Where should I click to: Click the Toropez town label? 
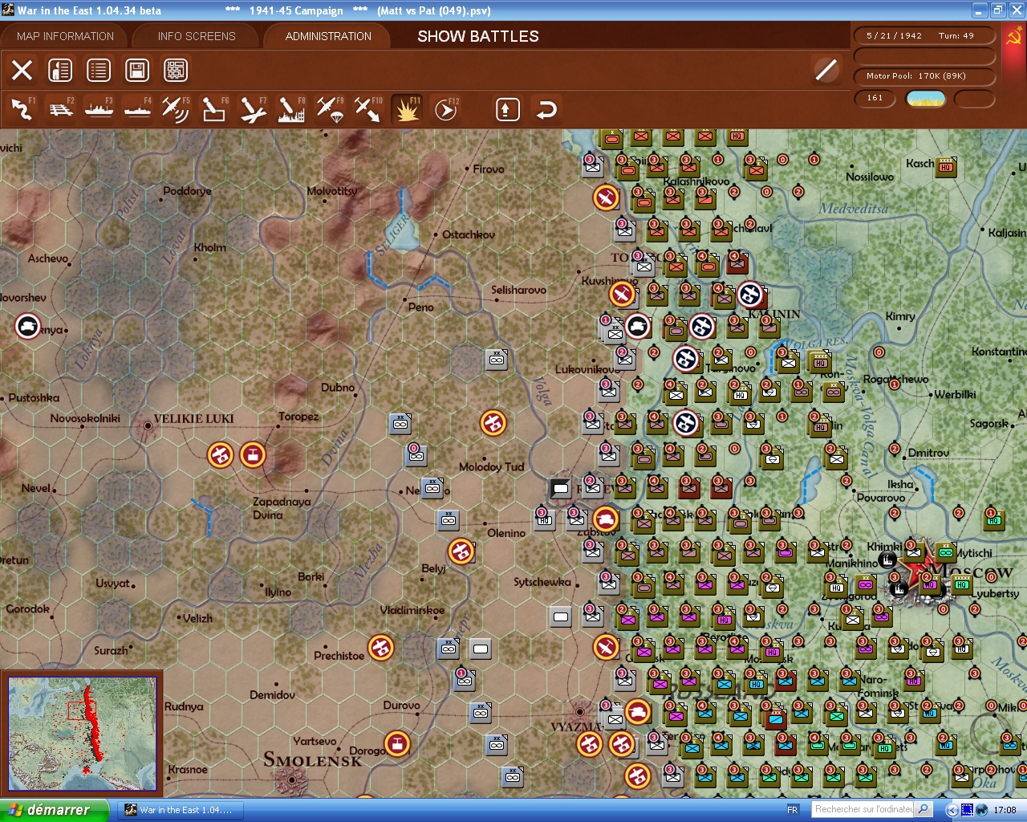tap(298, 417)
